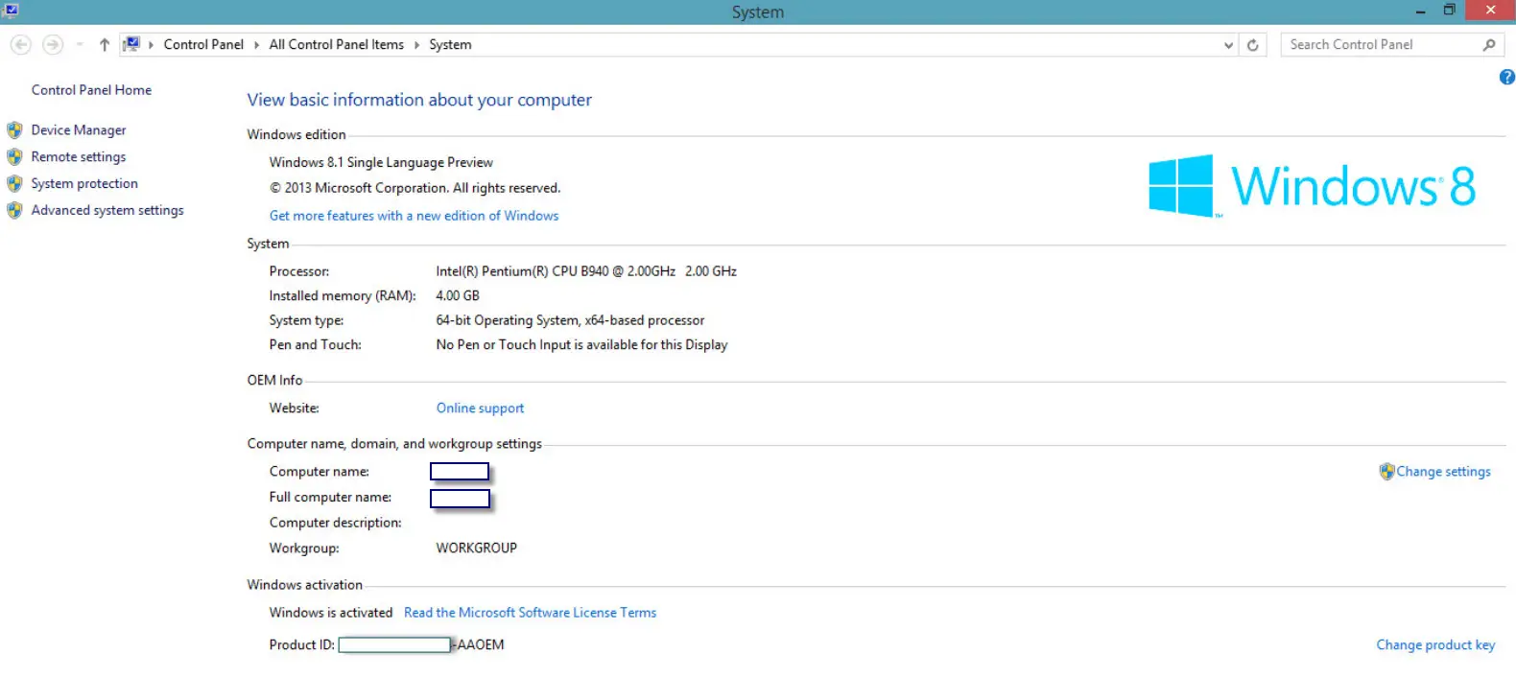The height and width of the screenshot is (677, 1516).
Task: Click shield icon beside Remote settings
Action: click(x=14, y=157)
